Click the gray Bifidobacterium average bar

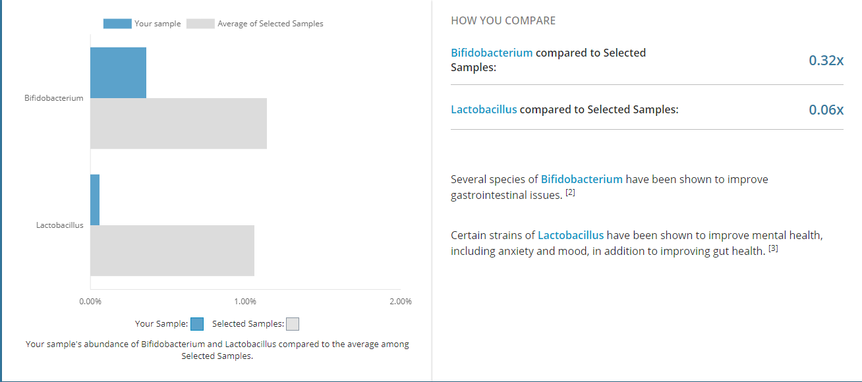[x=179, y=123]
